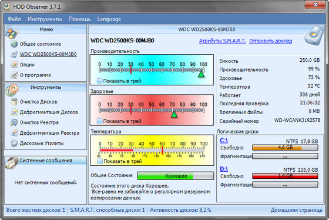Enable Показать в трей under Здоровье
This screenshot has height=220, width=329.
tap(100, 121)
